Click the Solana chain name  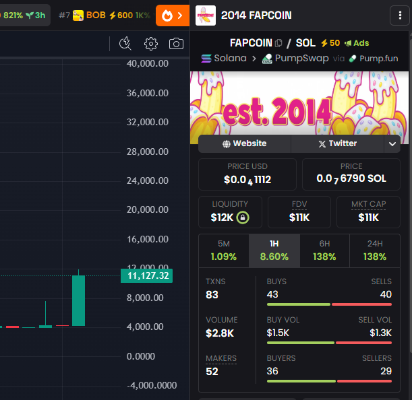230,59
